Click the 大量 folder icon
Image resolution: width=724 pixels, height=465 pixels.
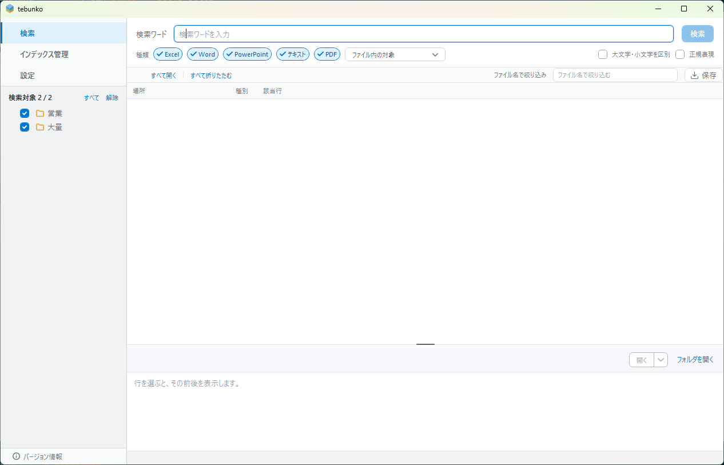coord(40,127)
